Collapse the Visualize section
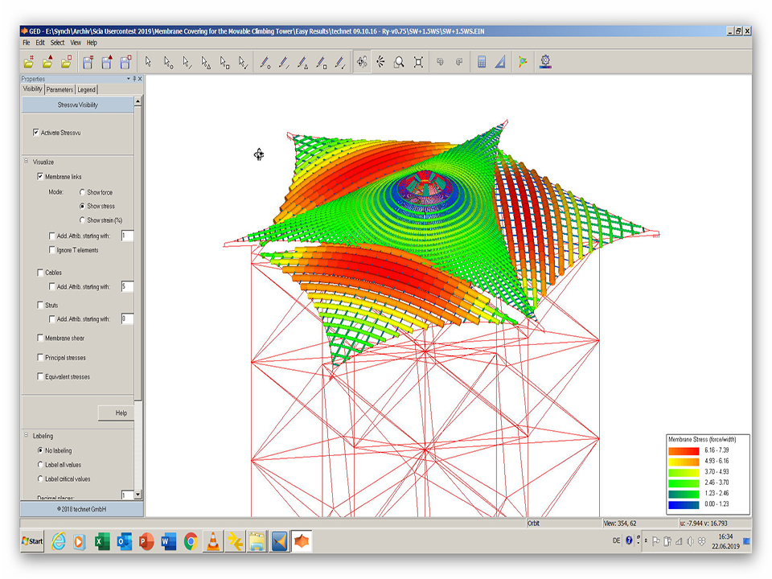 pos(26,162)
